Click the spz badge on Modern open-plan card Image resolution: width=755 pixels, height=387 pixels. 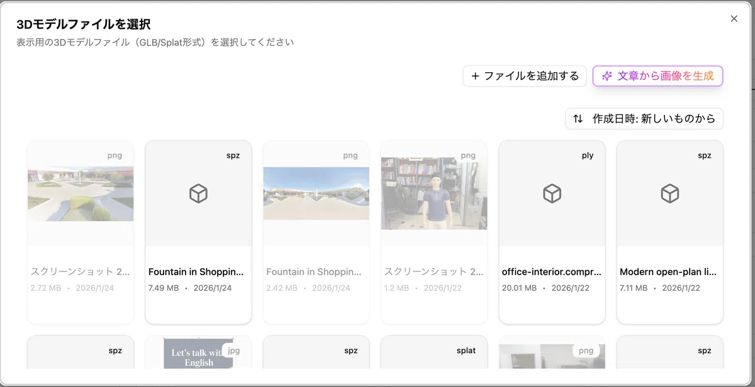click(704, 156)
